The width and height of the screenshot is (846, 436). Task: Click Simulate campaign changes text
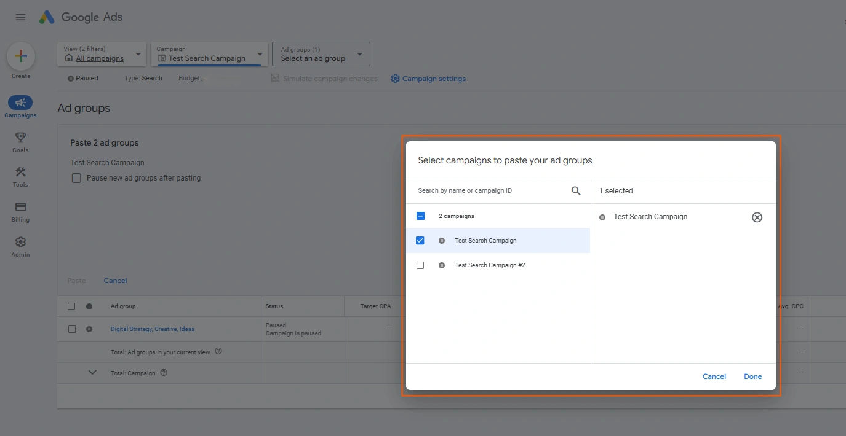(330, 79)
